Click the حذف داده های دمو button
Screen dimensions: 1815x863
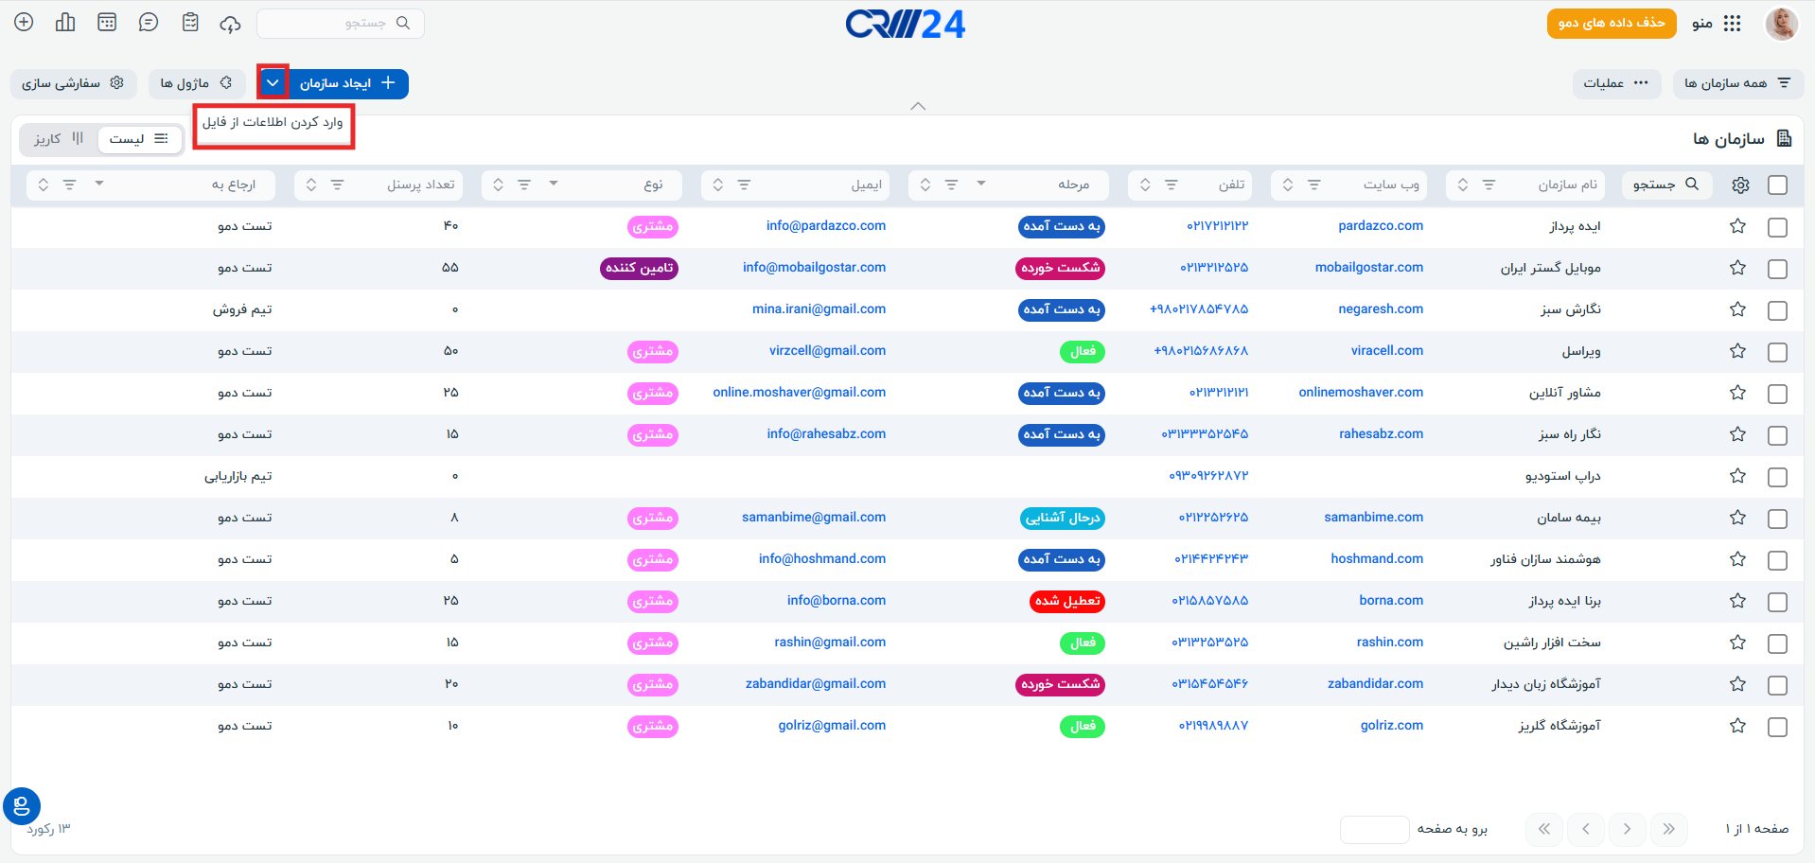click(1612, 24)
